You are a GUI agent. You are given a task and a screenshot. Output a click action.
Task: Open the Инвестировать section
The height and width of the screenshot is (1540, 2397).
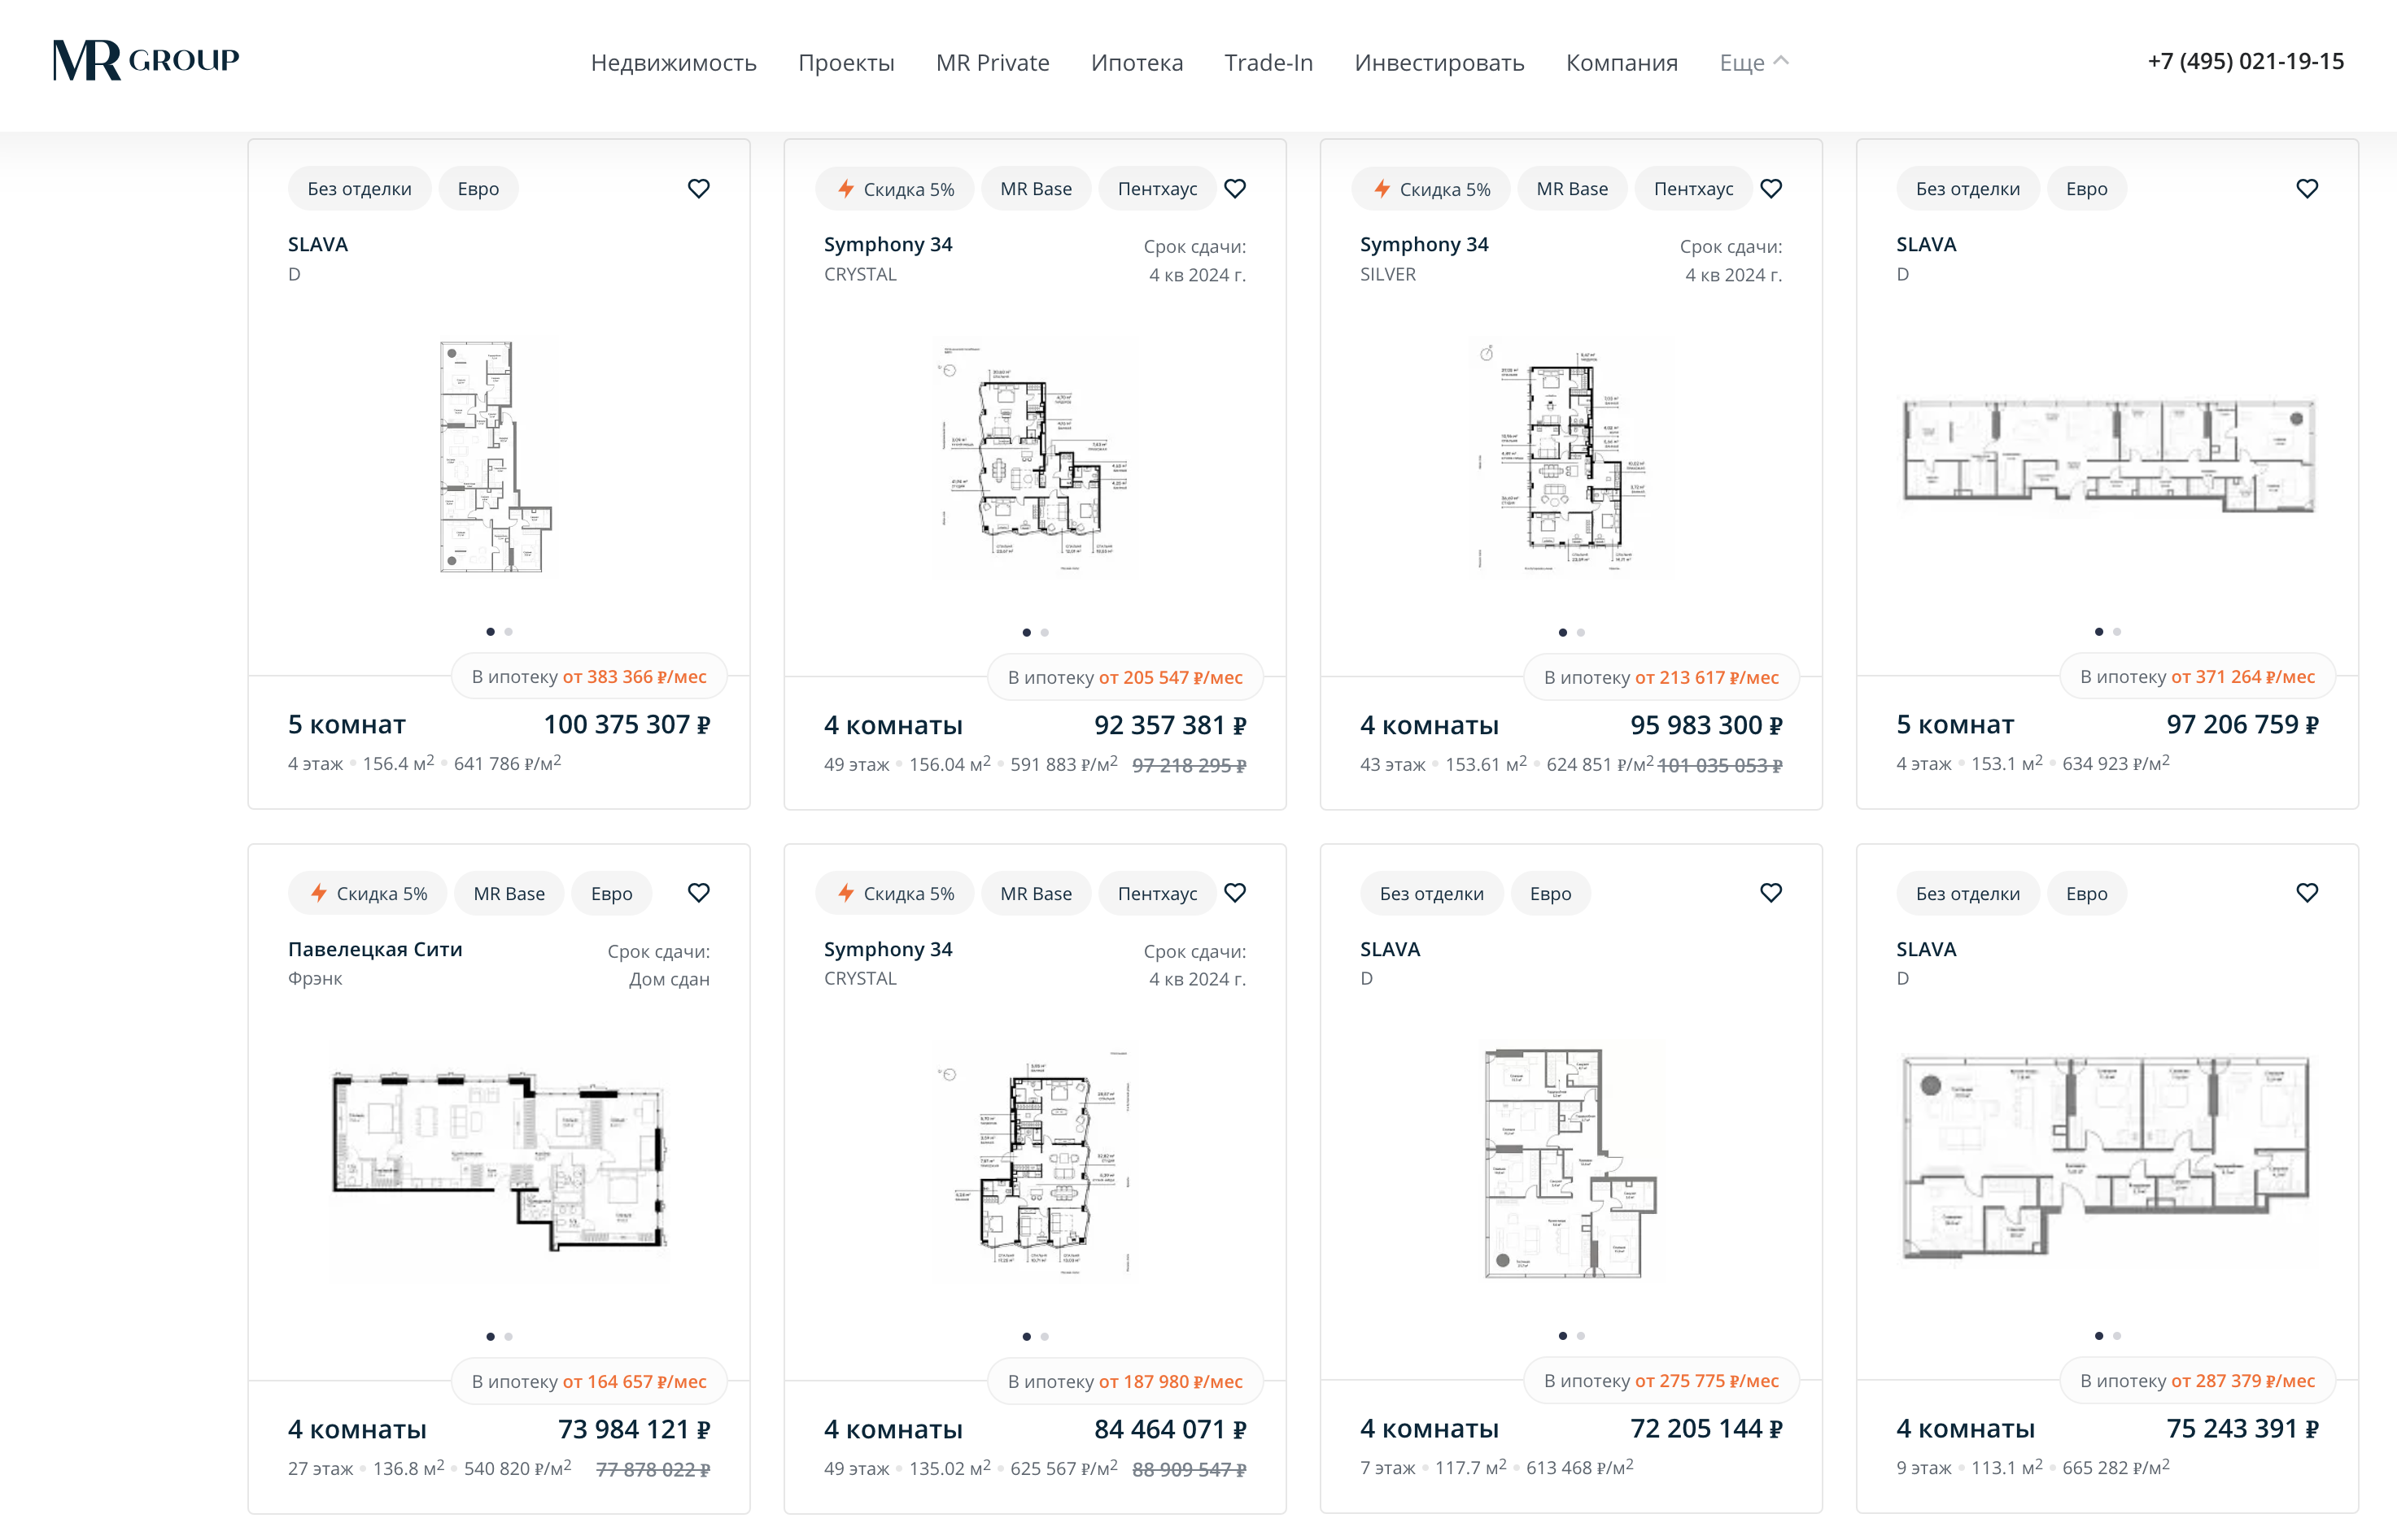pos(1439,62)
